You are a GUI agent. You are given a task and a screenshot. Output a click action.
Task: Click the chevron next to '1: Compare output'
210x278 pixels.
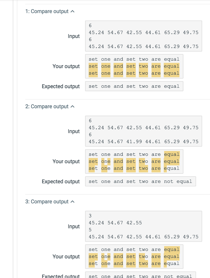[x=72, y=11]
